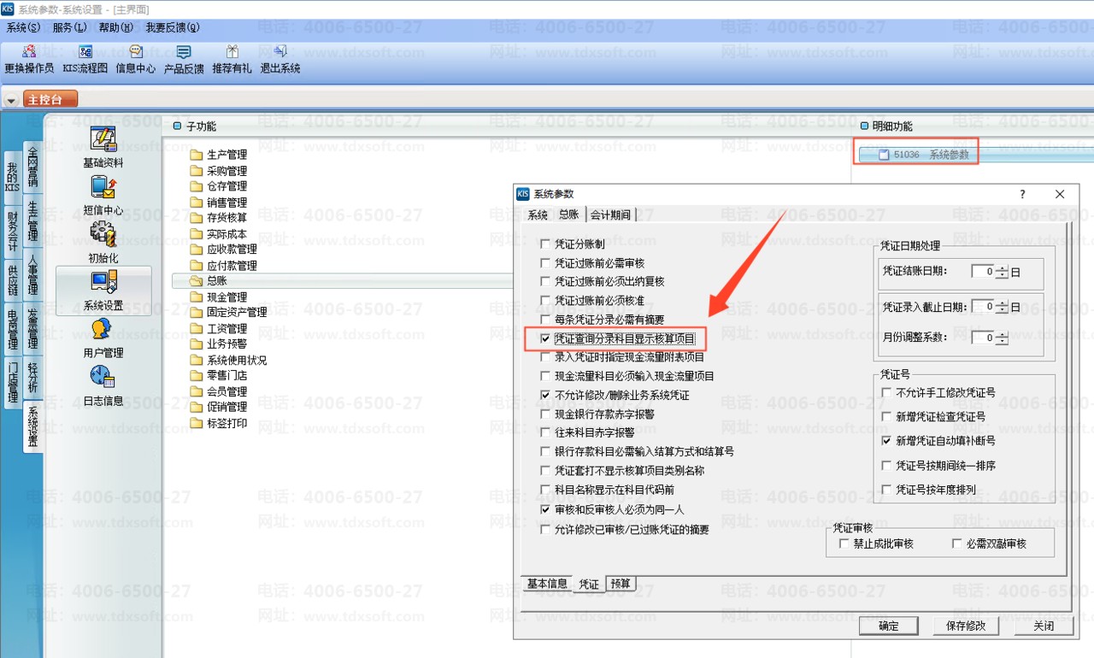This screenshot has height=658, width=1094.
Task: Select the 主控台 tab button
Action: pyautogui.click(x=50, y=100)
